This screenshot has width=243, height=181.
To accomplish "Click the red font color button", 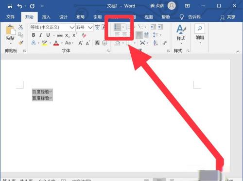I will (x=56, y=43).
